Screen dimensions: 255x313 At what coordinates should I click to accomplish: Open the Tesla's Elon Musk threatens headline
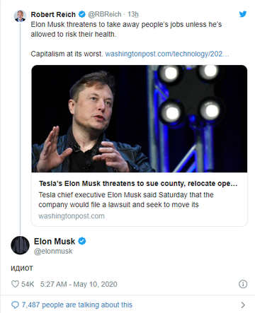tap(138, 184)
